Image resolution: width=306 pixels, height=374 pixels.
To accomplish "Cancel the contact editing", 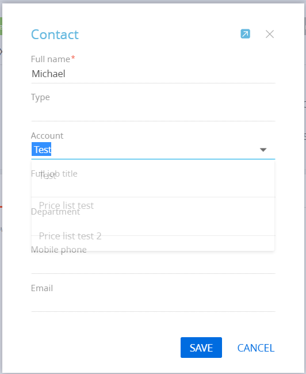I will click(x=256, y=348).
